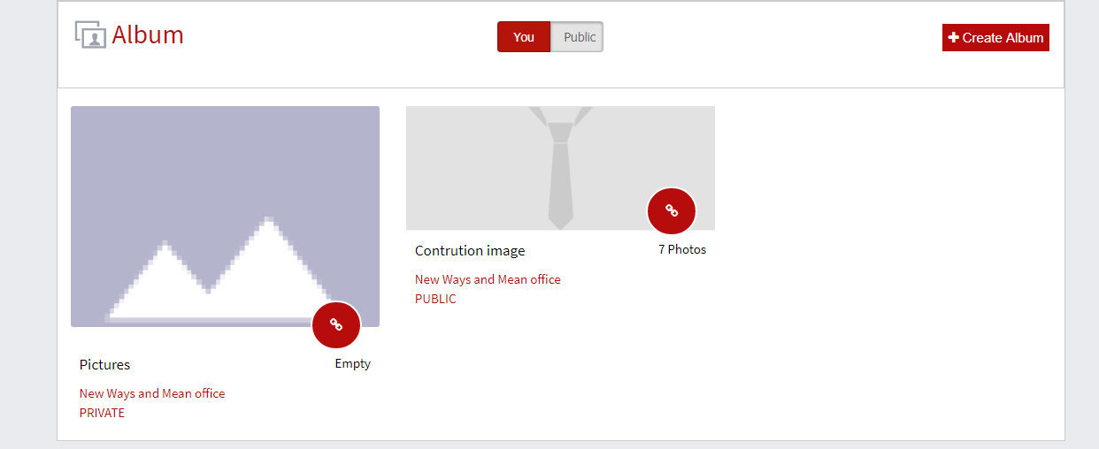Screen dimensions: 1099x449
Task: Select the PUBLIC label on Contrution image
Action: pyautogui.click(x=435, y=299)
